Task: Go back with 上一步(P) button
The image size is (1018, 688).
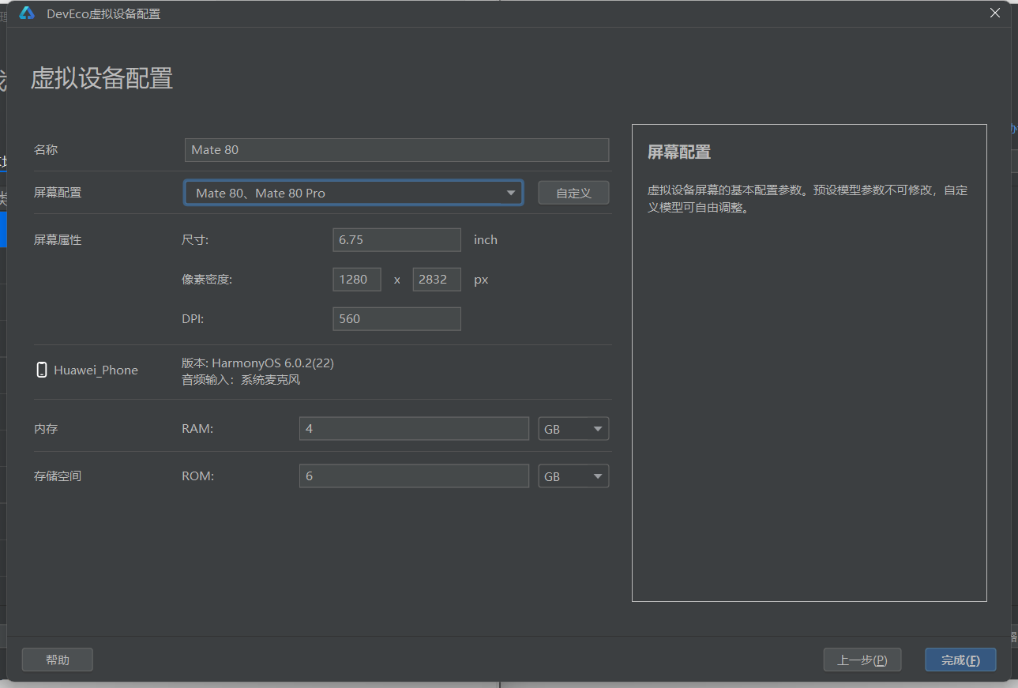Action: point(862,660)
